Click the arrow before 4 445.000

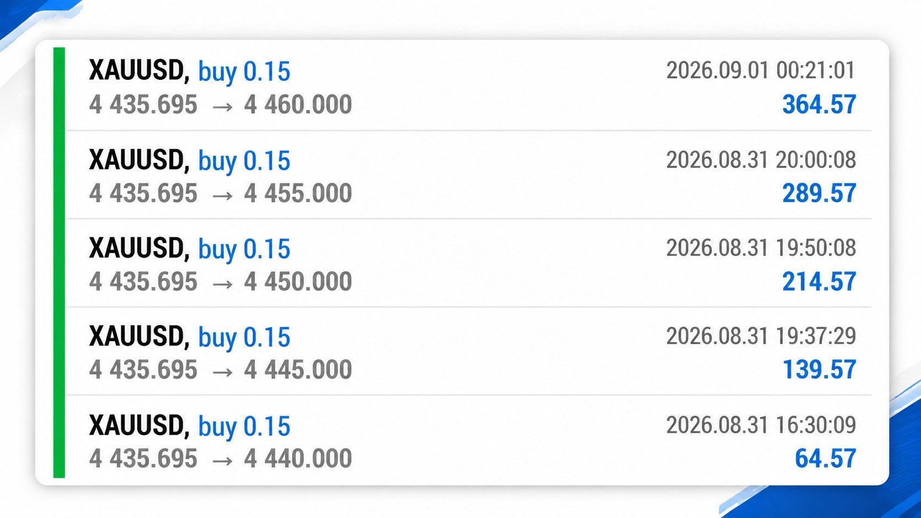pyautogui.click(x=223, y=372)
